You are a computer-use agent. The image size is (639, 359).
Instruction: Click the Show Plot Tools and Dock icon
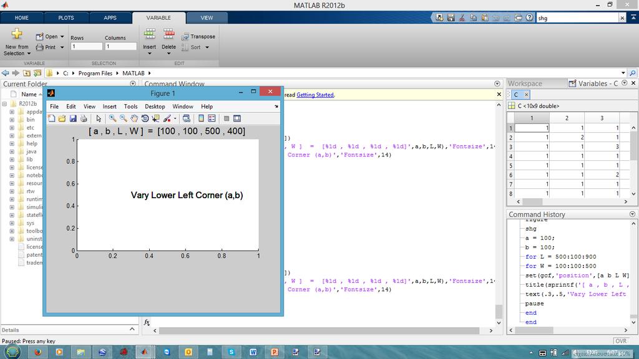(x=237, y=118)
